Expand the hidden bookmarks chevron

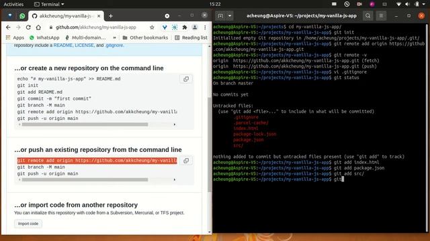pos(114,37)
